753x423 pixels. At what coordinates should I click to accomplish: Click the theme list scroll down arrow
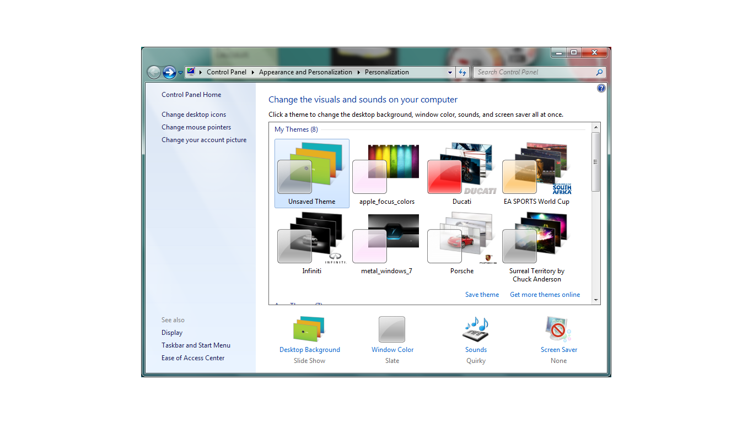(595, 300)
